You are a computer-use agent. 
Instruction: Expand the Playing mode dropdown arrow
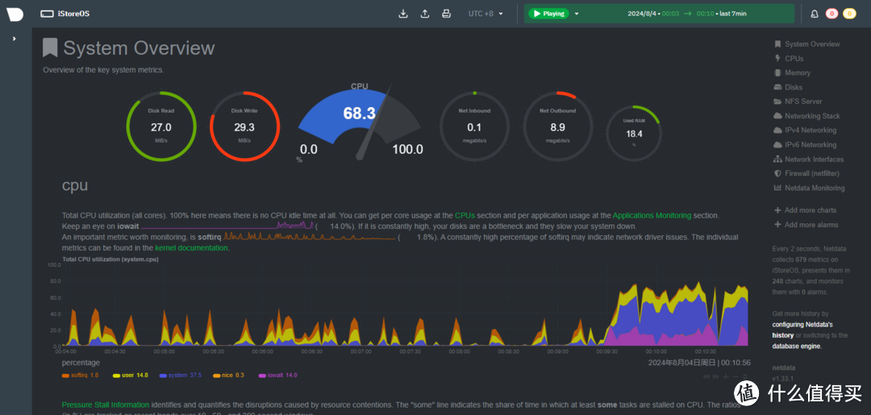[x=577, y=14]
